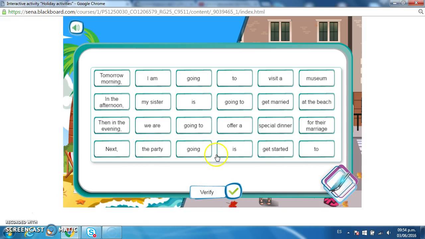This screenshot has height=239, width=425.
Task: Select the "visit a" word tile
Action: [276, 78]
